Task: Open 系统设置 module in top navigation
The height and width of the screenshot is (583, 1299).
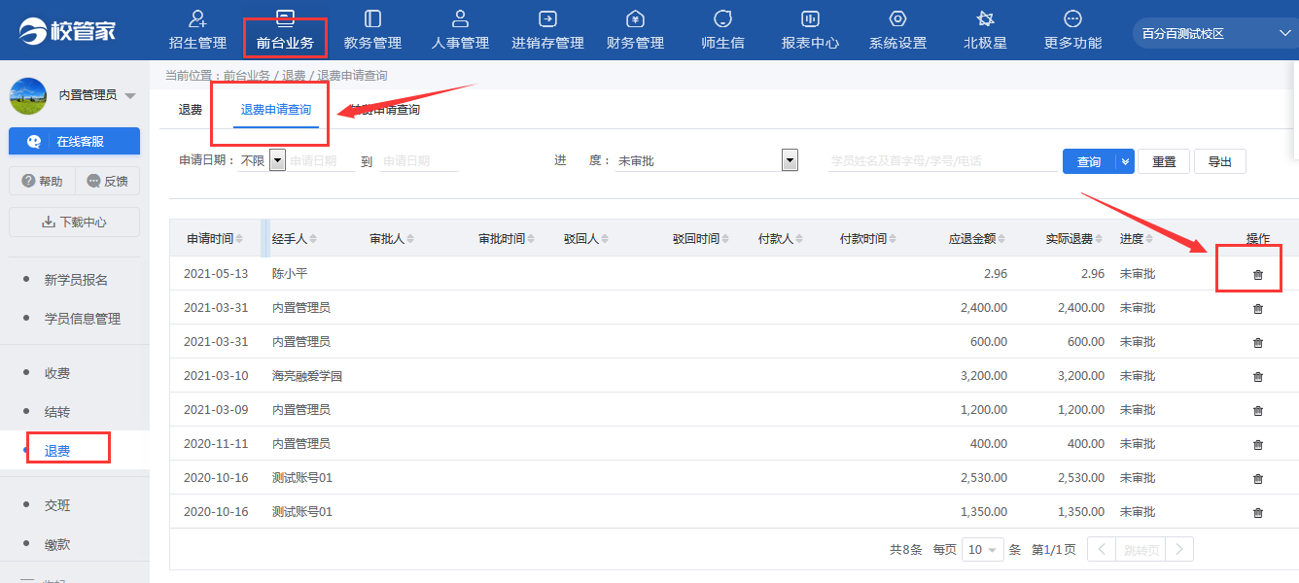Action: click(897, 30)
